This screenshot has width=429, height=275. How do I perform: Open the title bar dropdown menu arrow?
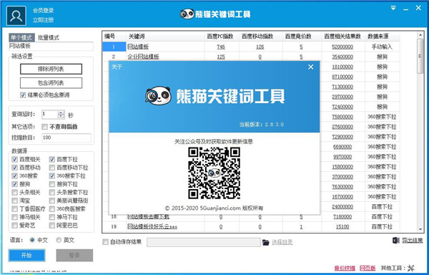tap(393, 8)
